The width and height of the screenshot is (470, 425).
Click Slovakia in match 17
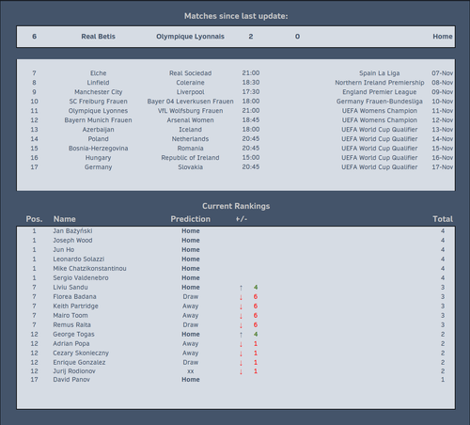(x=190, y=167)
